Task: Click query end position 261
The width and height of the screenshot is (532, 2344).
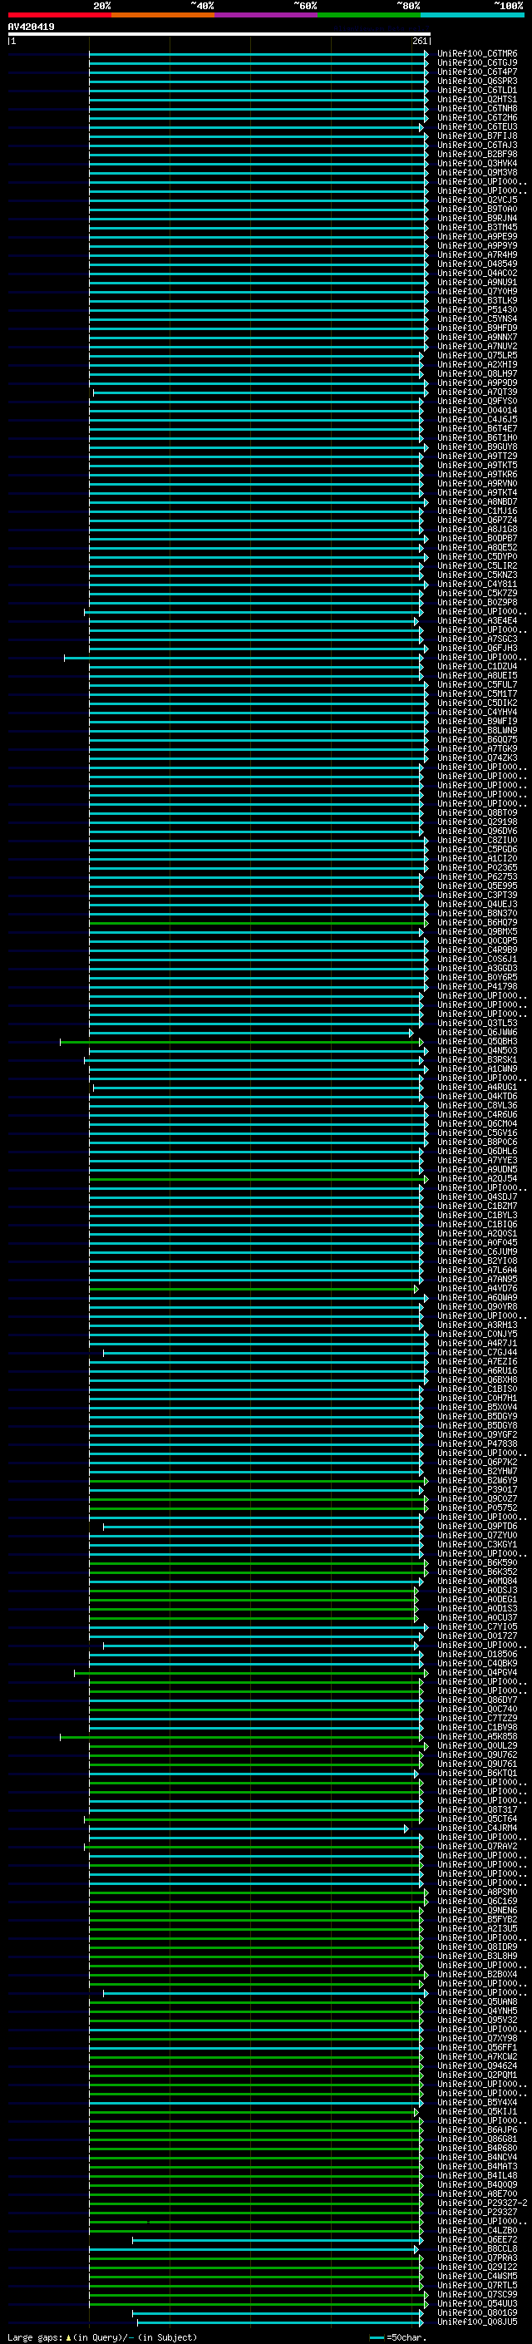Action: pos(420,41)
